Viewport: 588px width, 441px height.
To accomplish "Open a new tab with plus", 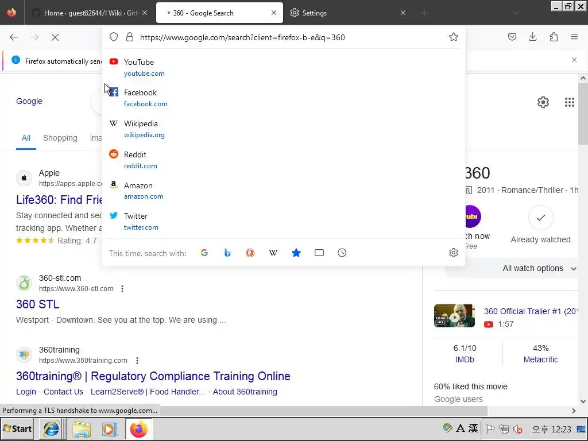I will [x=424, y=13].
